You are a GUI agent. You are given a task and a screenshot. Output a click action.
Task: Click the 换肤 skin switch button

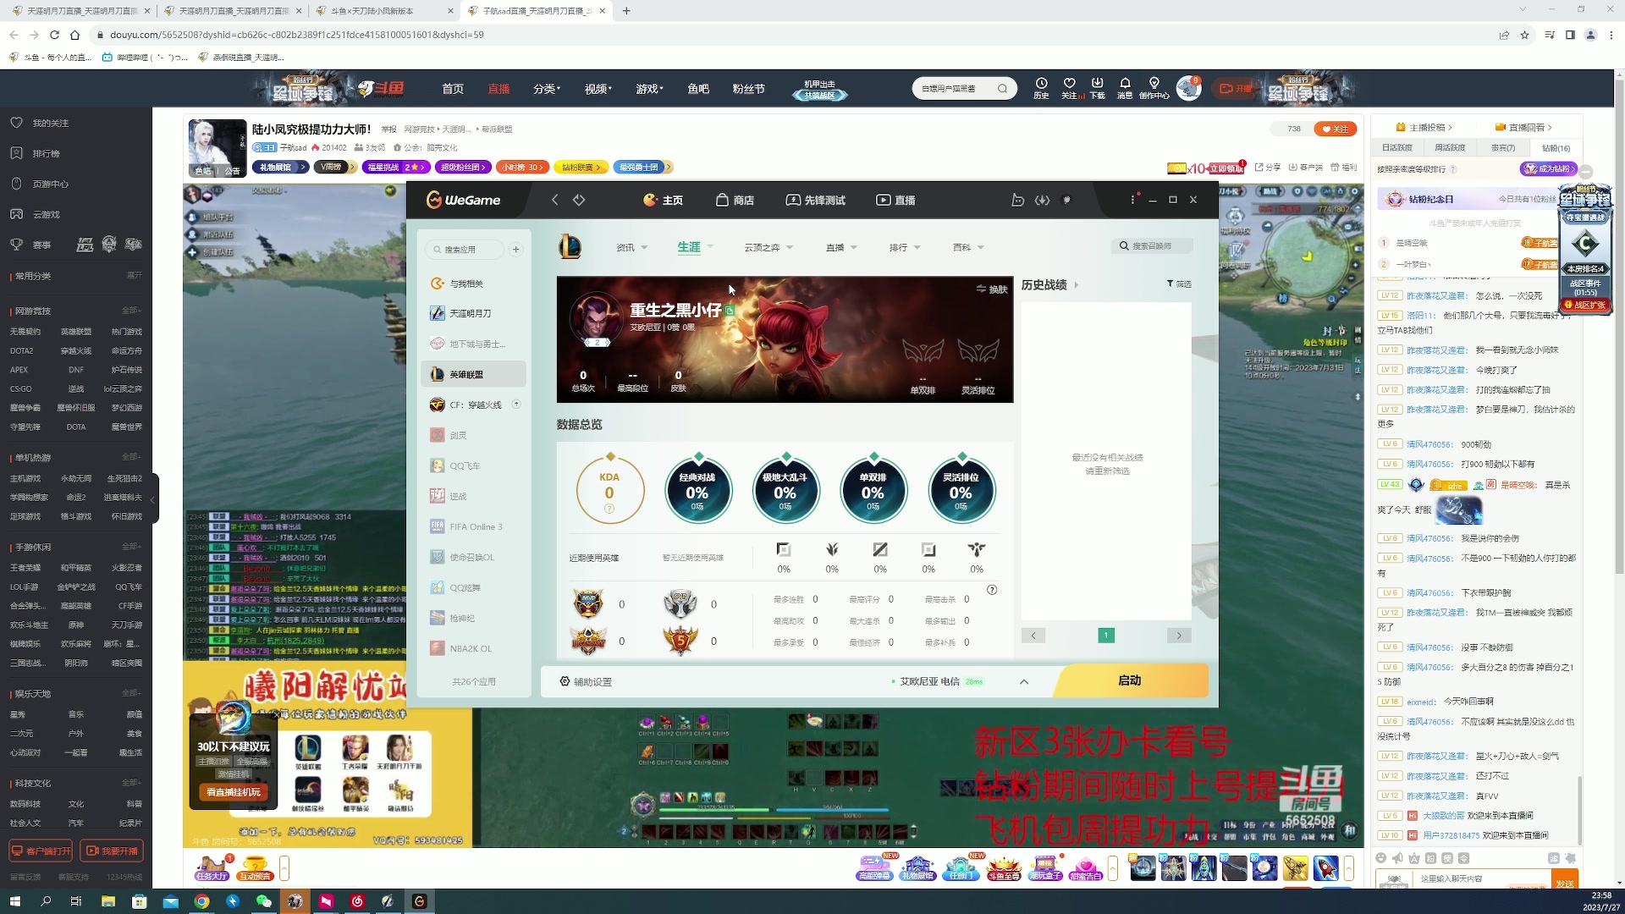(992, 289)
